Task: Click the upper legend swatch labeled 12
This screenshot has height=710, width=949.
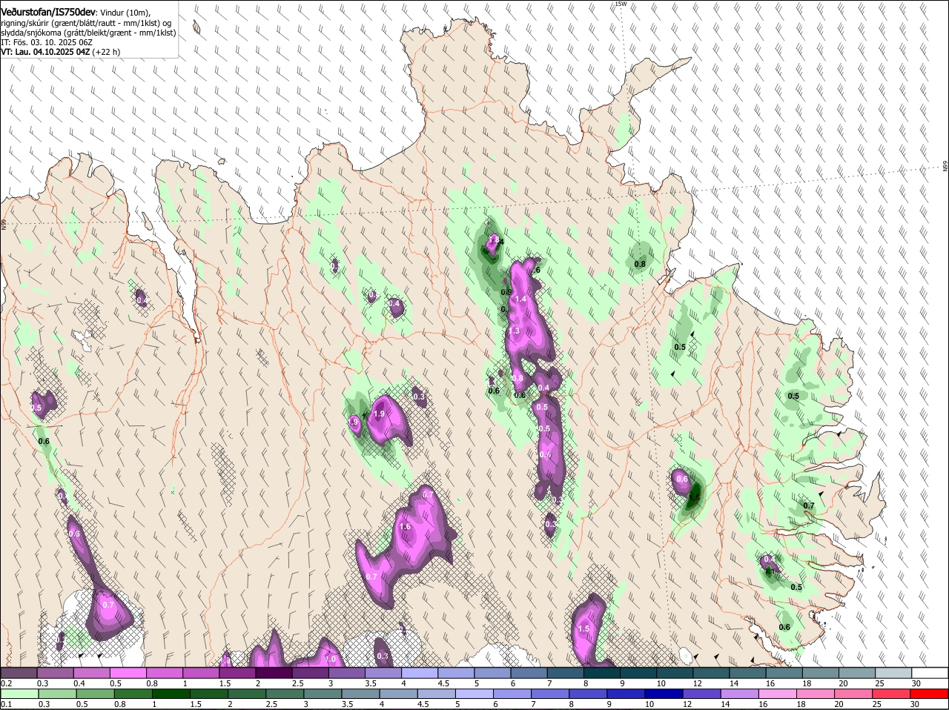Action: [x=712, y=673]
